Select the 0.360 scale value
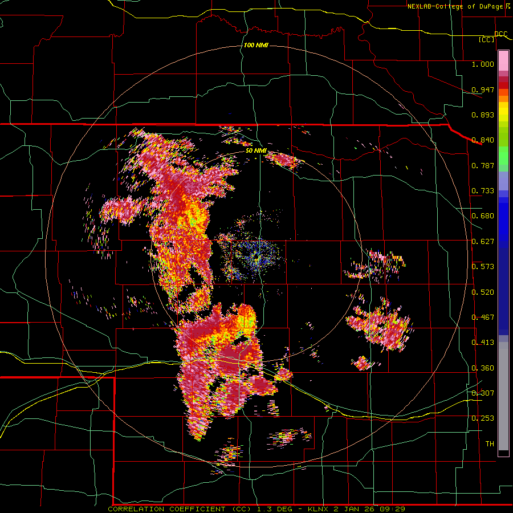513x513 pixels. 483,368
